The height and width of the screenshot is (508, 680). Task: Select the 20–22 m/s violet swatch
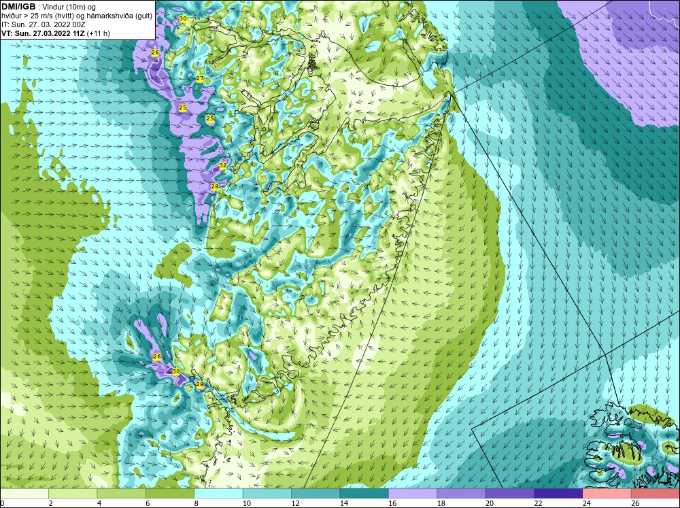tap(510, 494)
